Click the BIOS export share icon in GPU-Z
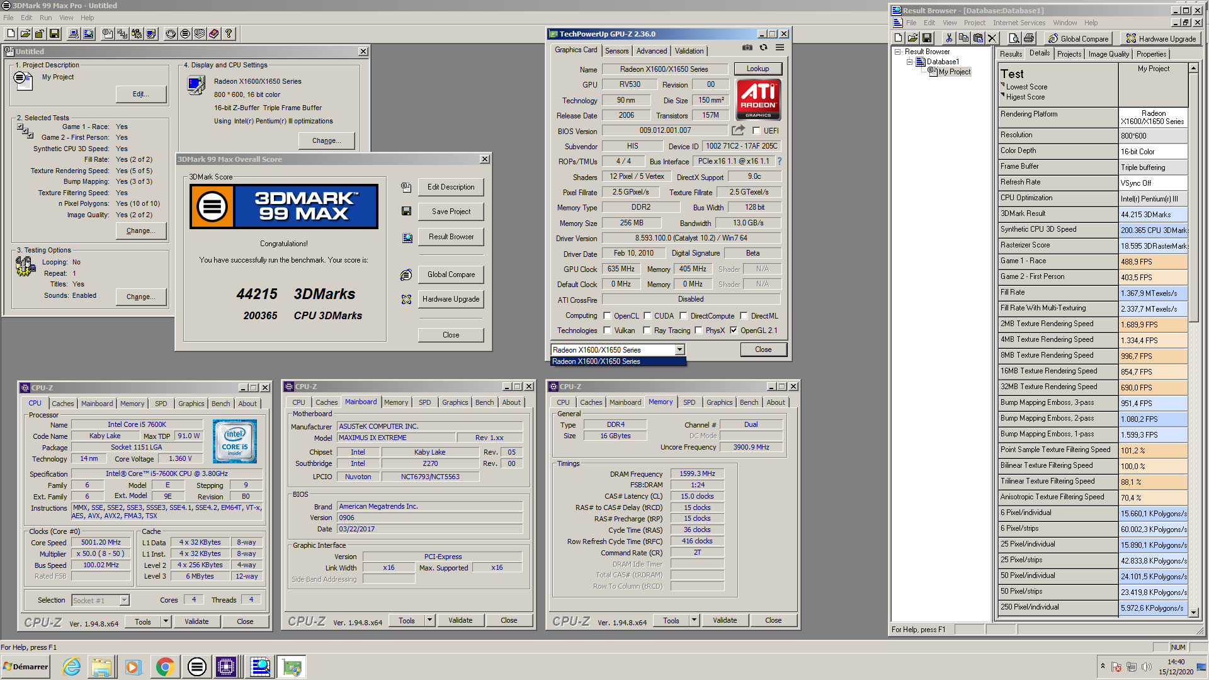This screenshot has height=680, width=1209. click(x=738, y=130)
